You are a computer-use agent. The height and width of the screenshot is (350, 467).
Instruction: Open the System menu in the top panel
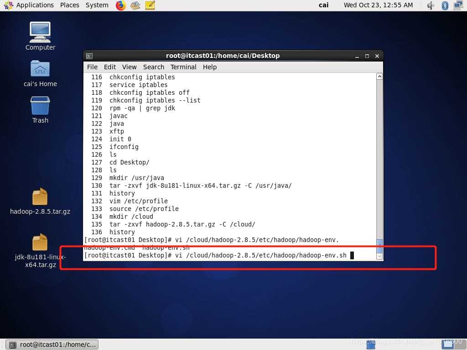tap(97, 5)
